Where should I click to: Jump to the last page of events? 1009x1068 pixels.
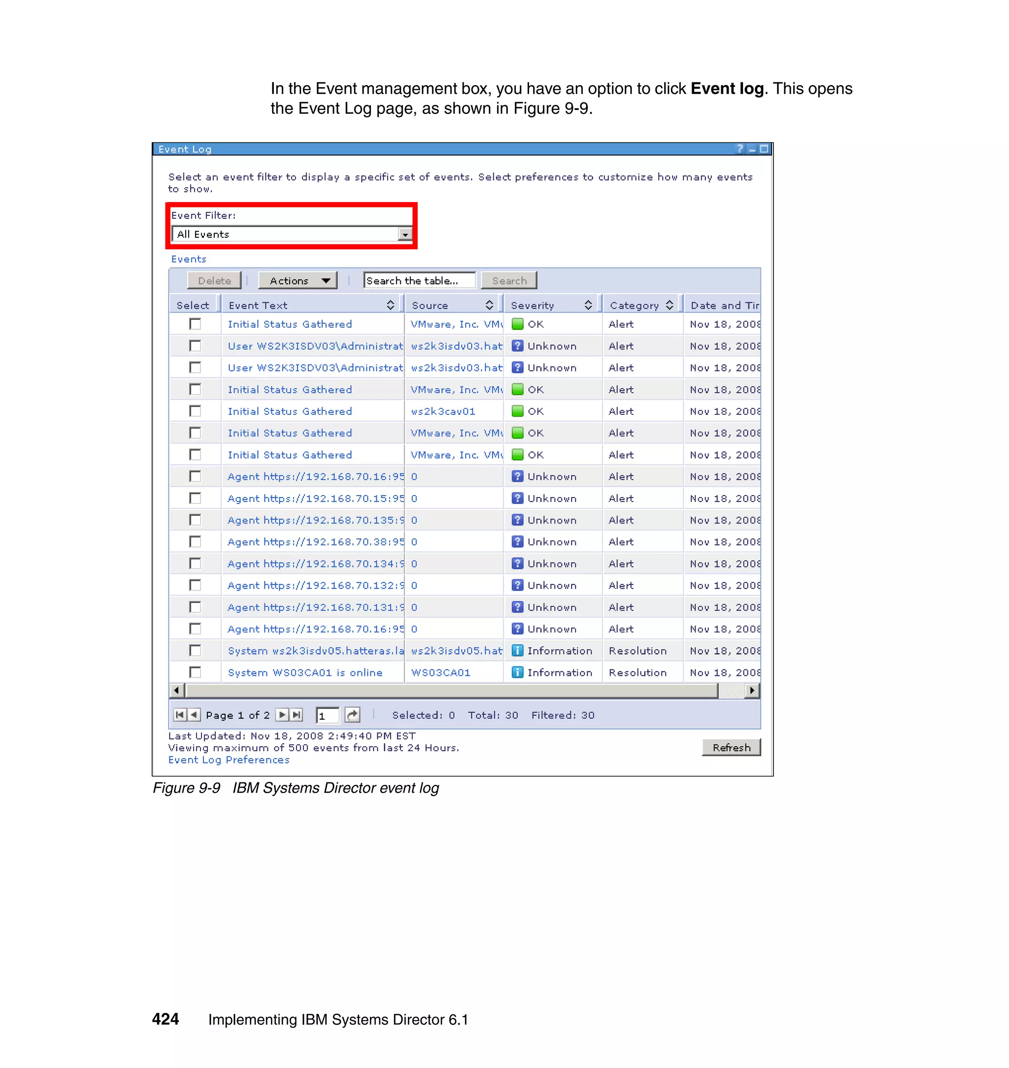[x=297, y=715]
